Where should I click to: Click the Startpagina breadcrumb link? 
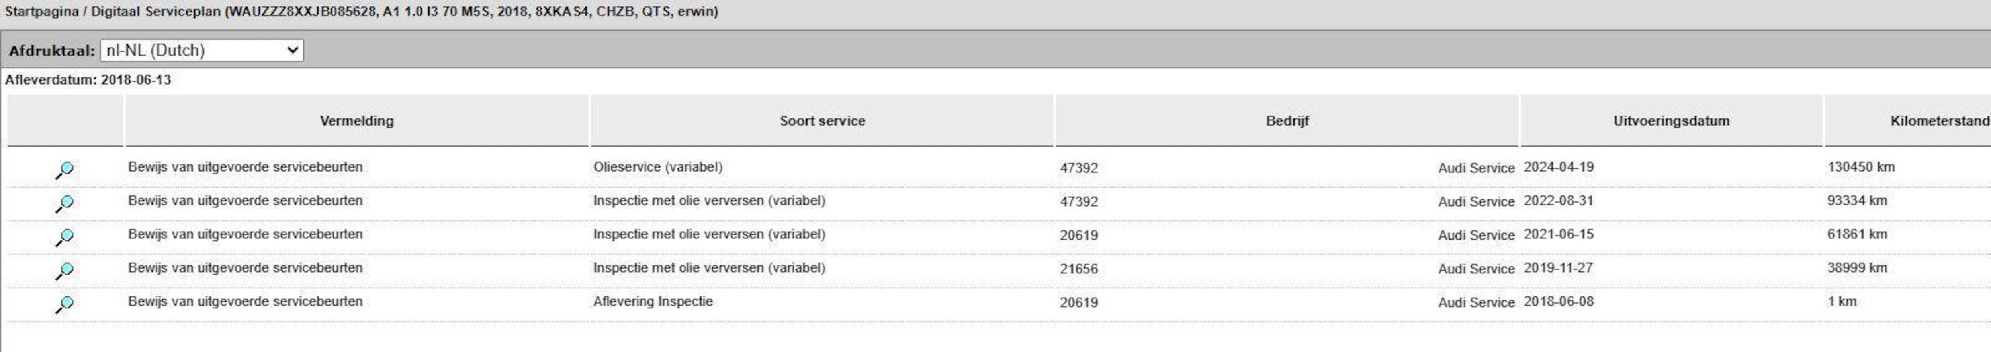click(41, 12)
